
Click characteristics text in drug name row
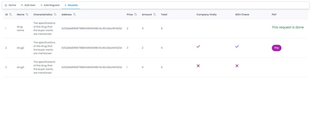44,28
